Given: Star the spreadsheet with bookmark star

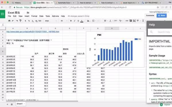Looking at the screenshot, I should pos(158,7).
